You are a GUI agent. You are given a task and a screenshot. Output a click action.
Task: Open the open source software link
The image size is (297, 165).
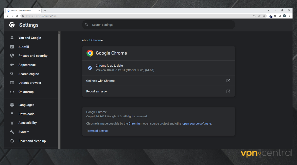197,124
